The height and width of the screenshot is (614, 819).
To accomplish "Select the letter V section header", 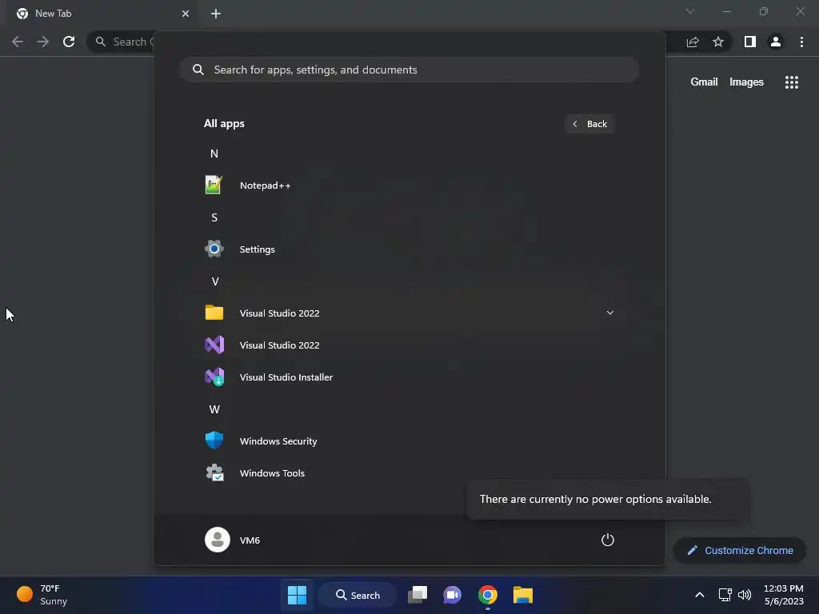I will click(x=214, y=281).
